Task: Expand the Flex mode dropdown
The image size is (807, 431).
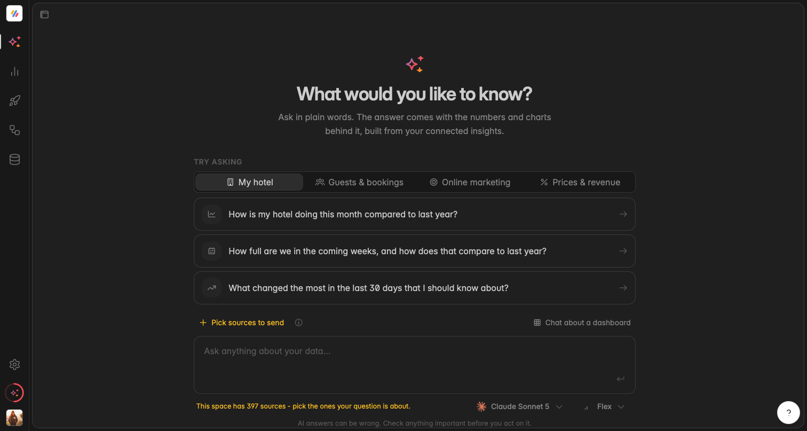Action: coord(604,406)
